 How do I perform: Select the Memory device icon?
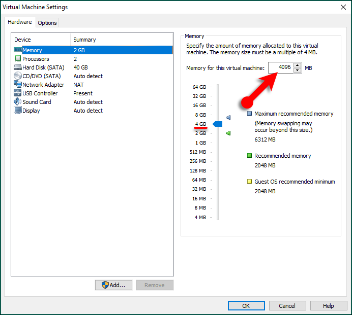pos(18,50)
